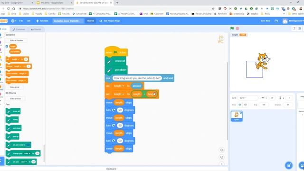Viewport: 304px width, 171px height.
Task: Switch to the Sounds tab
Action: coord(36,29)
